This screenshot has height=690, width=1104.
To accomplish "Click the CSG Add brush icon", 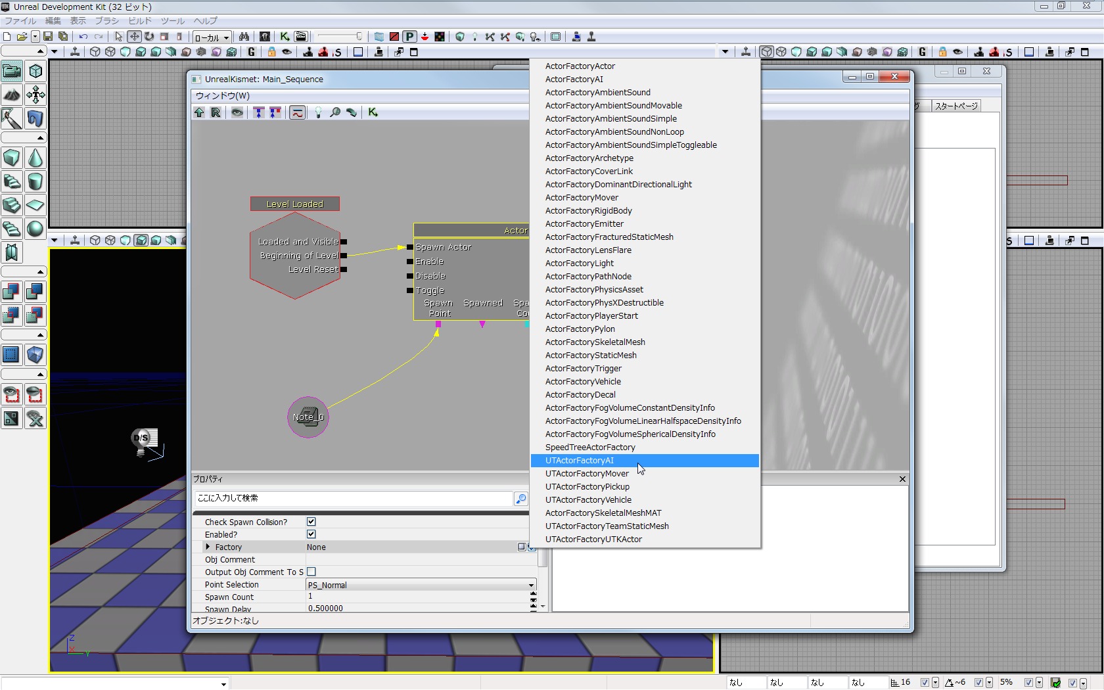I will click(11, 291).
